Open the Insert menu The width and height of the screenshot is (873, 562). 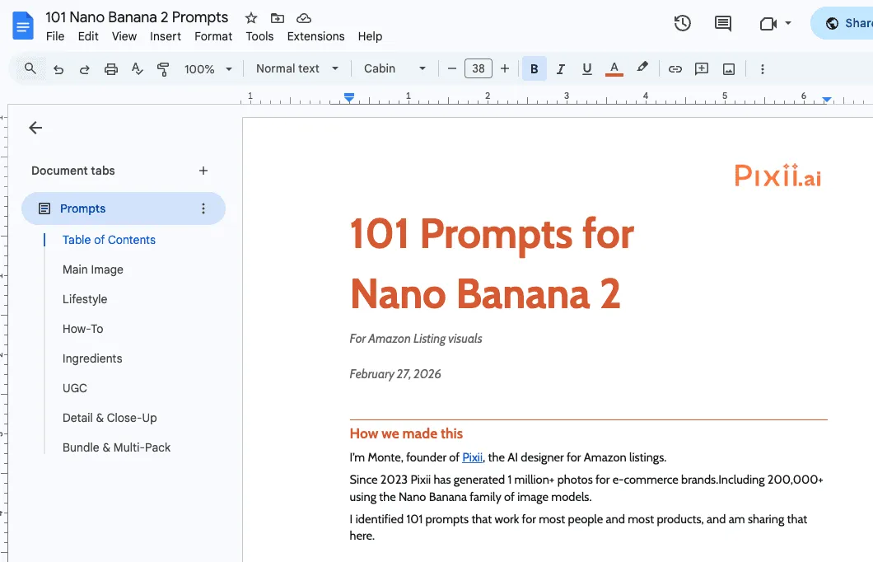click(165, 36)
